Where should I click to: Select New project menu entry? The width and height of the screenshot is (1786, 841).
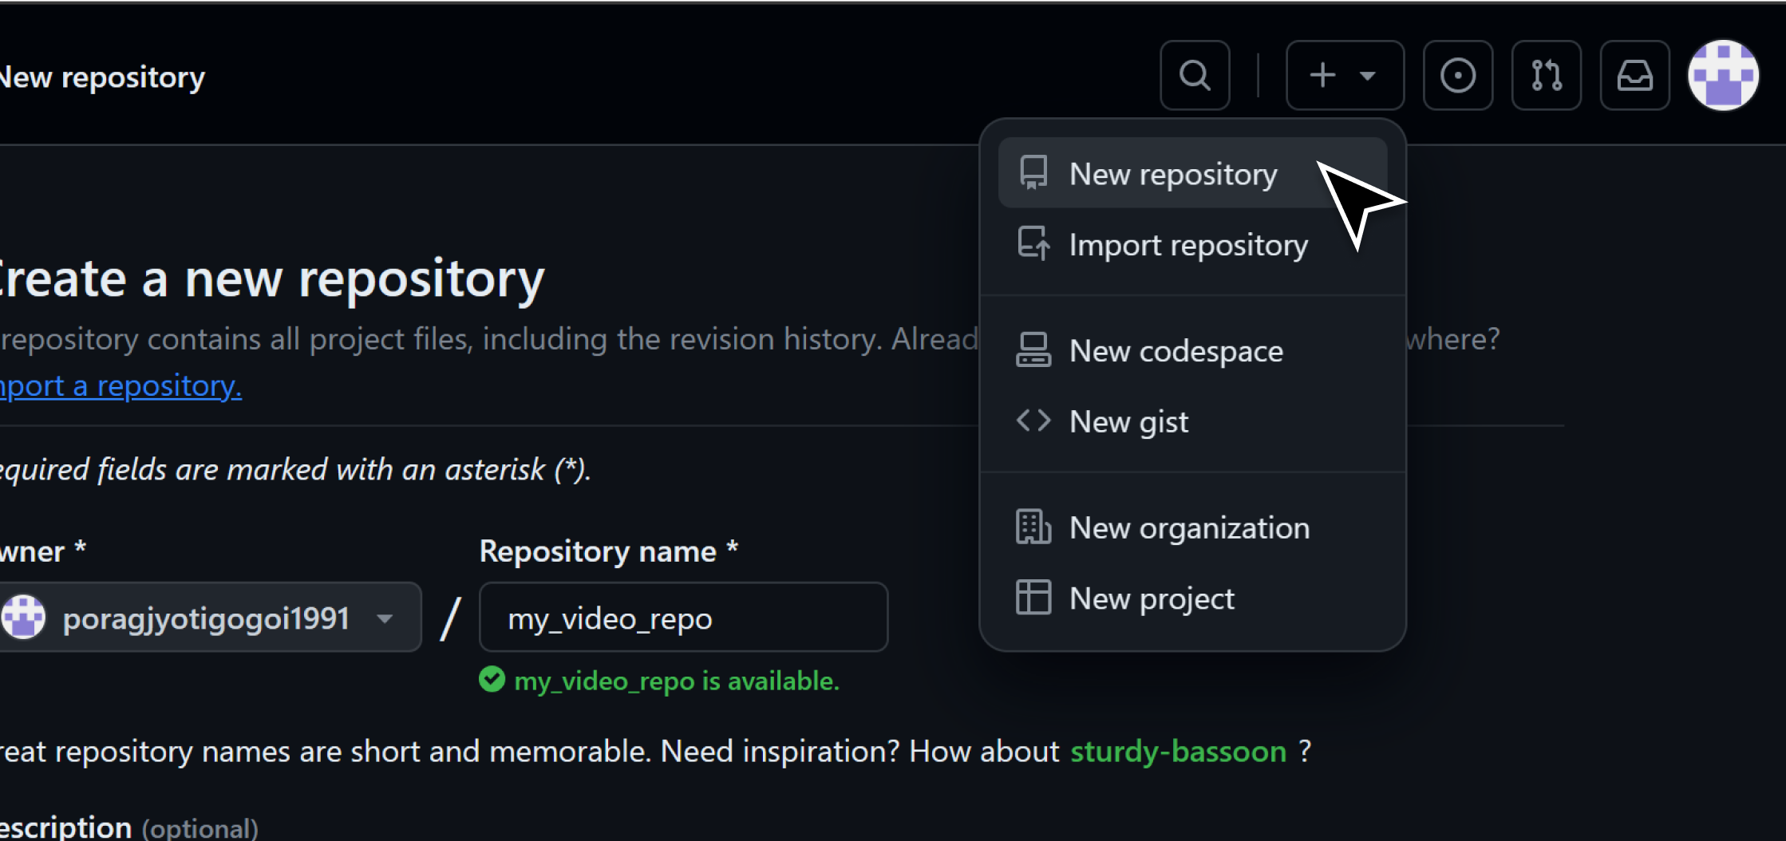(1192, 598)
